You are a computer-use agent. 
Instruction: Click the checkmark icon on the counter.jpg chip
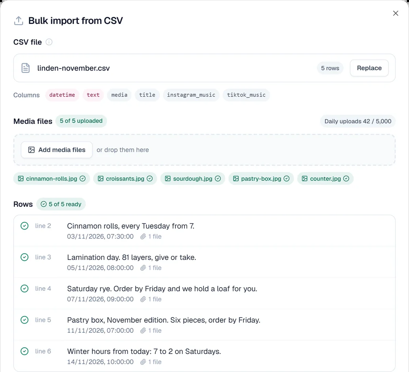point(346,179)
